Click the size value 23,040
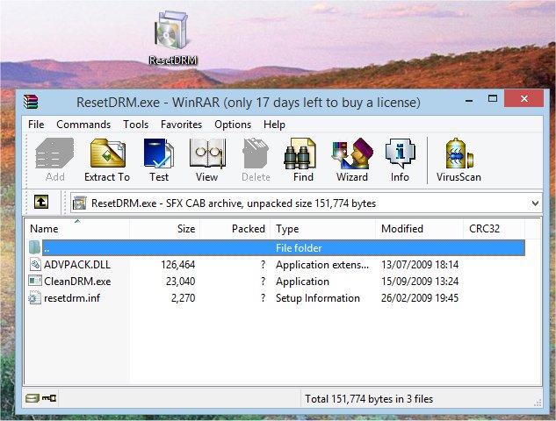This screenshot has width=556, height=421. tap(180, 282)
